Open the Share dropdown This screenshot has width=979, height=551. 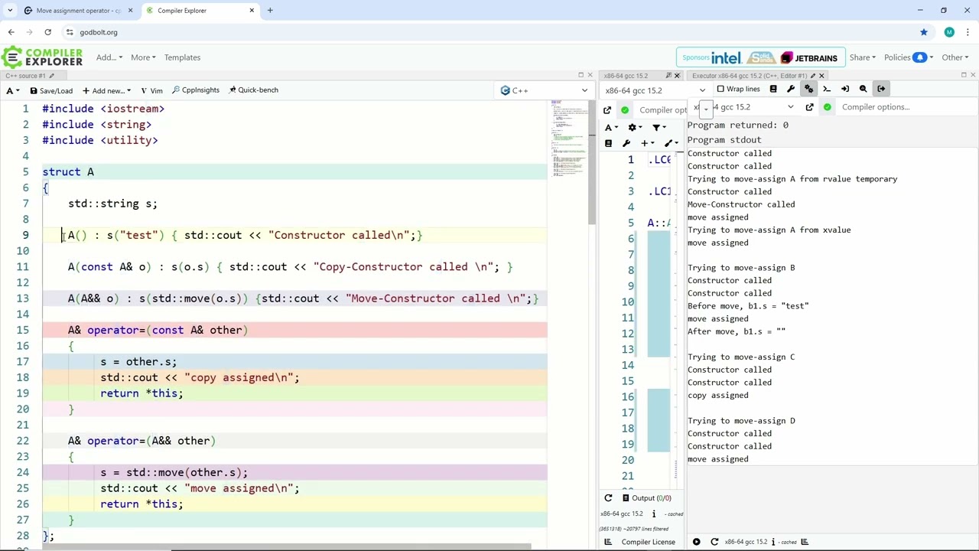click(x=862, y=57)
